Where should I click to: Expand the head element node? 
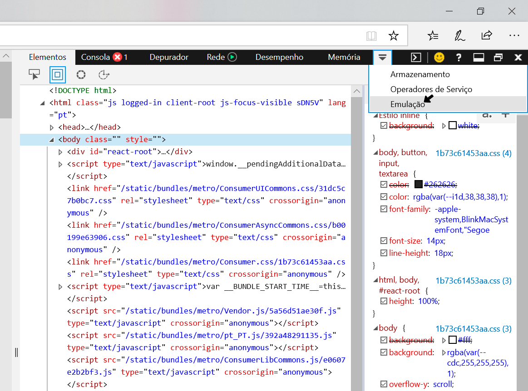click(51, 127)
